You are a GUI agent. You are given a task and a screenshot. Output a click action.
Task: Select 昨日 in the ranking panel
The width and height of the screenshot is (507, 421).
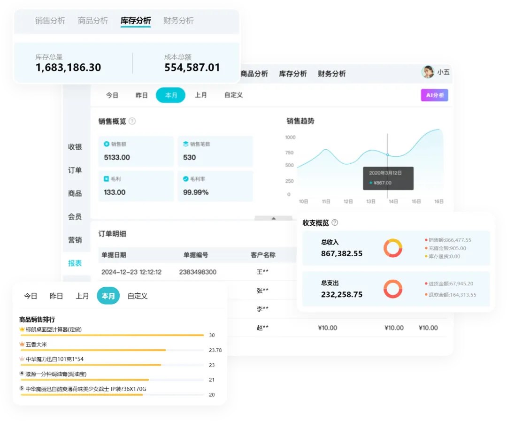56,296
